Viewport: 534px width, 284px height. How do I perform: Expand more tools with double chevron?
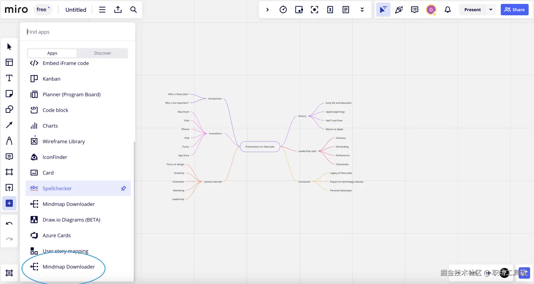(x=362, y=10)
